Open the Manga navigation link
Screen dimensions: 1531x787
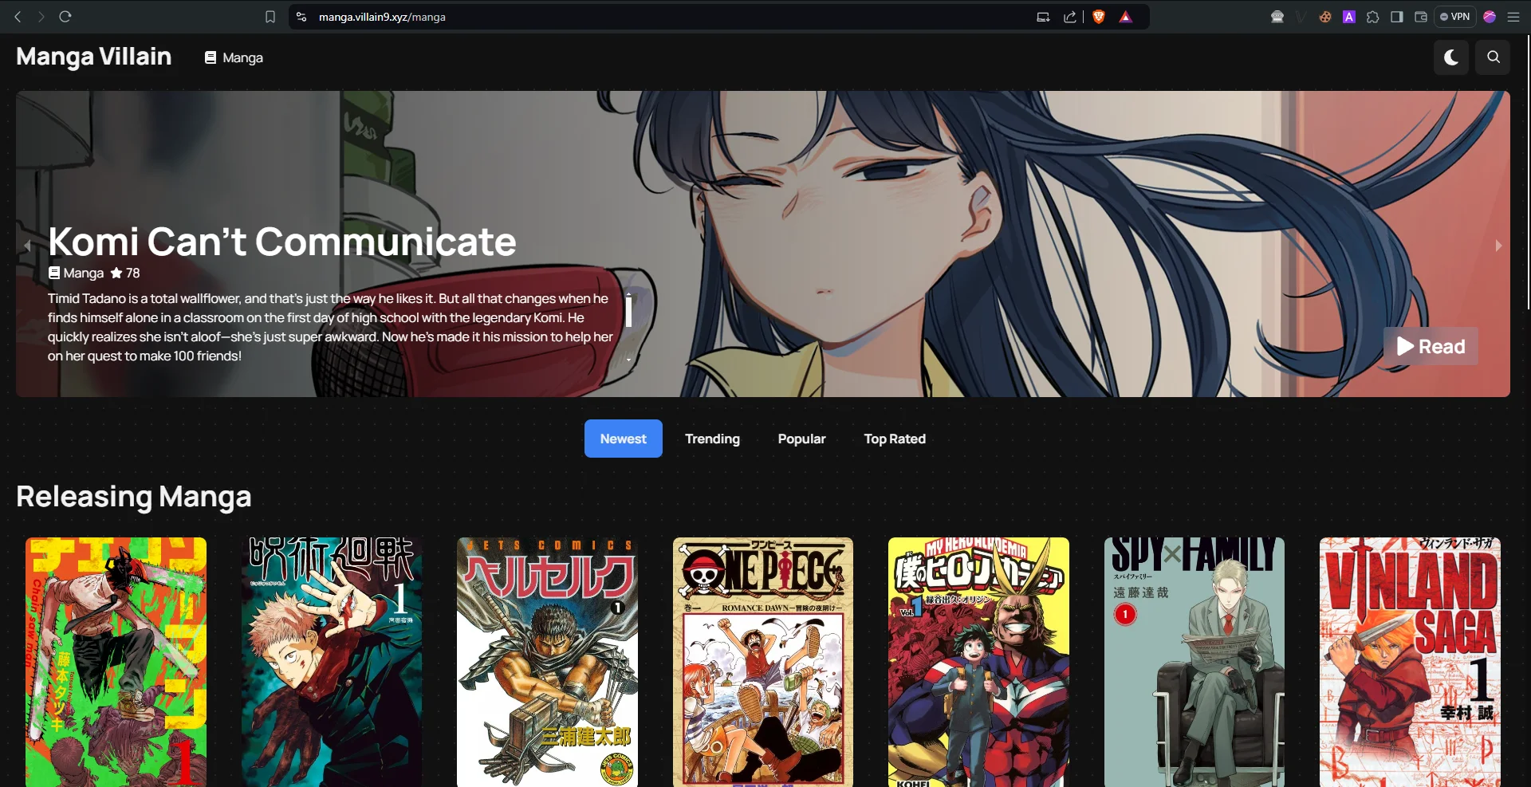click(x=234, y=57)
